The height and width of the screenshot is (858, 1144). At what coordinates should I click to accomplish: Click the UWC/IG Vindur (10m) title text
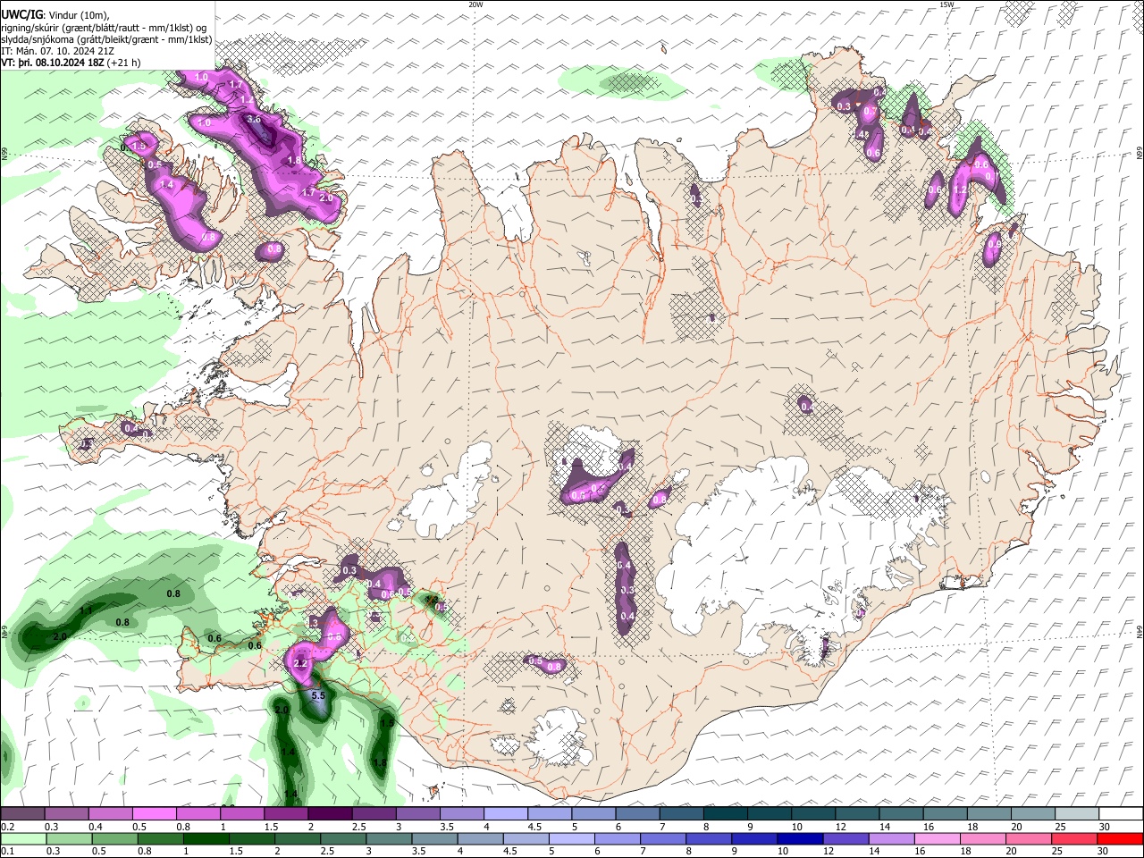(x=55, y=15)
